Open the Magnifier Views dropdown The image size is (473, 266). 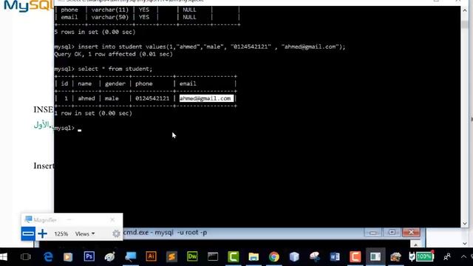(x=85, y=233)
